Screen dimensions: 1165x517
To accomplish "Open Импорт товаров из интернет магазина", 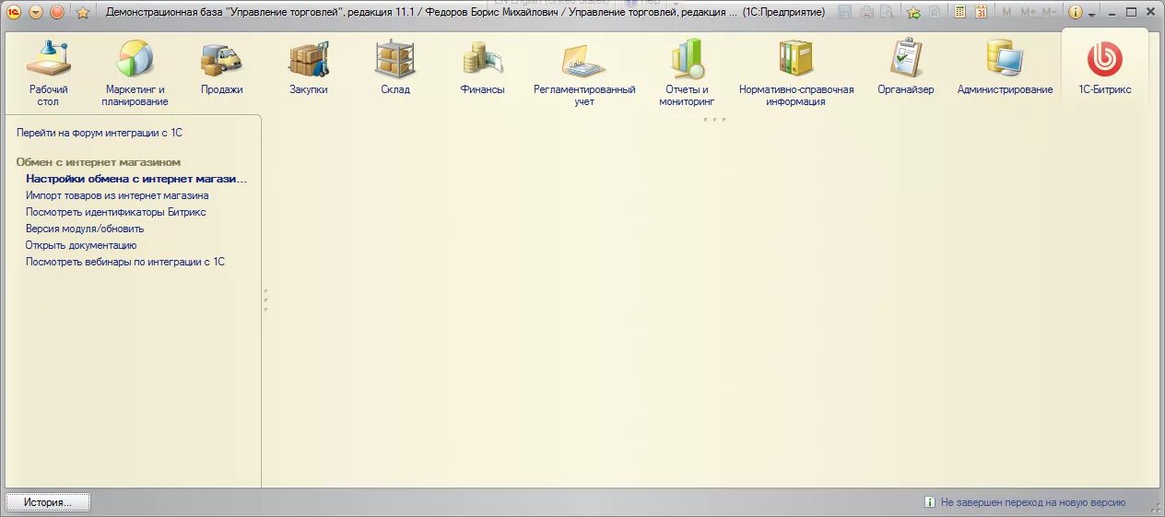I will pyautogui.click(x=117, y=195).
